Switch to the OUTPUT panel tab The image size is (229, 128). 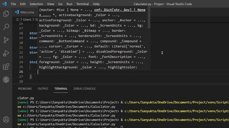click(x=43, y=89)
